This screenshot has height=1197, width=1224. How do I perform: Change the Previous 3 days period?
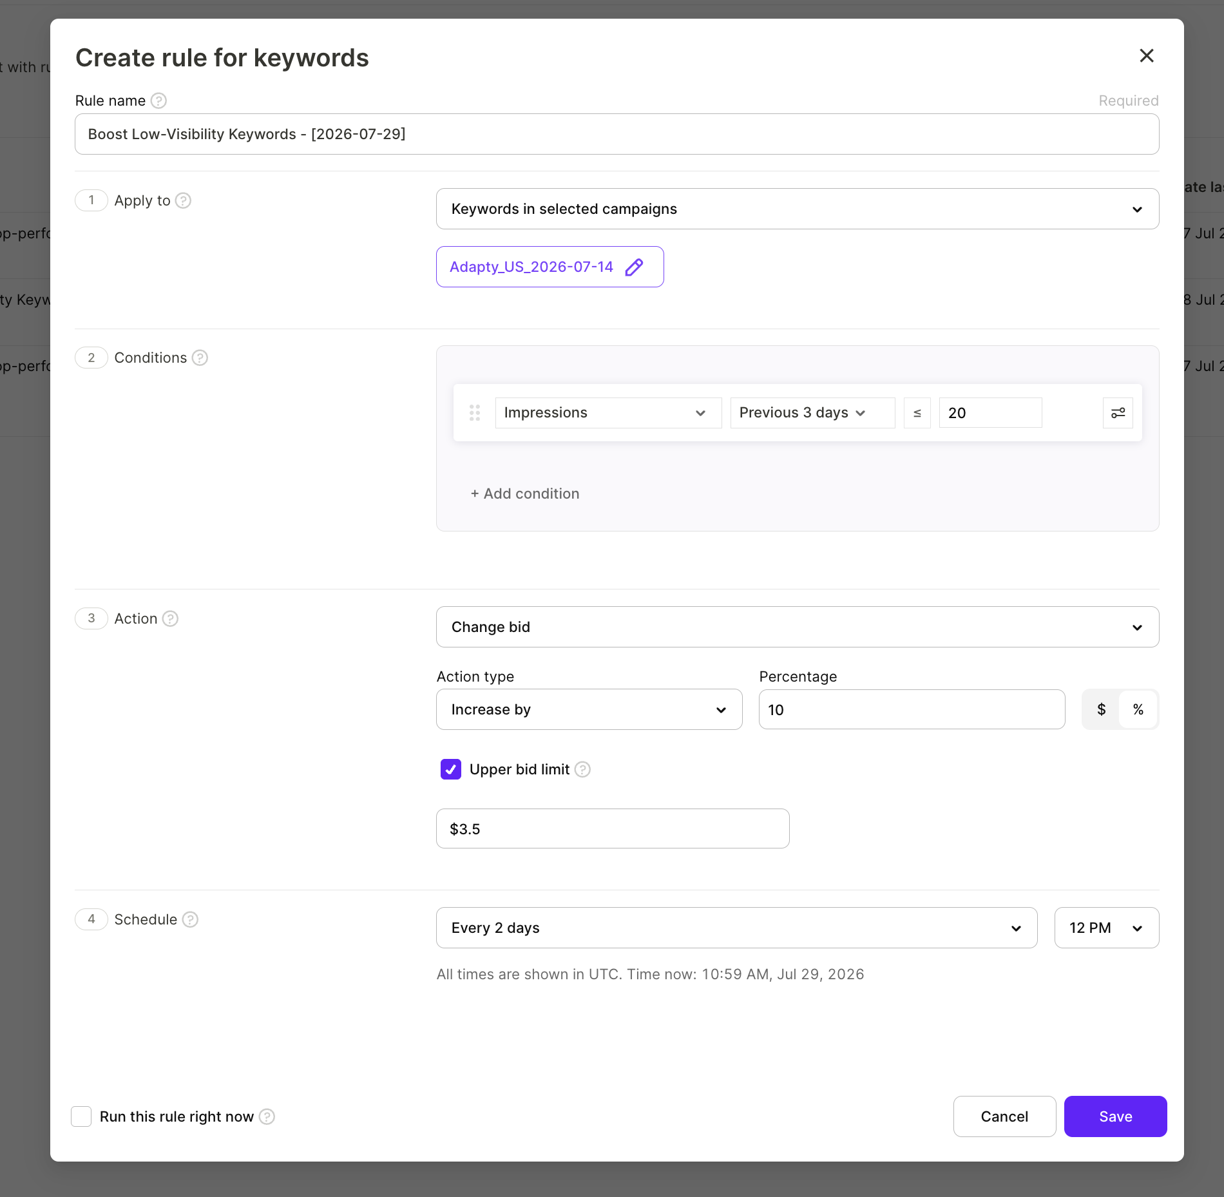point(812,413)
